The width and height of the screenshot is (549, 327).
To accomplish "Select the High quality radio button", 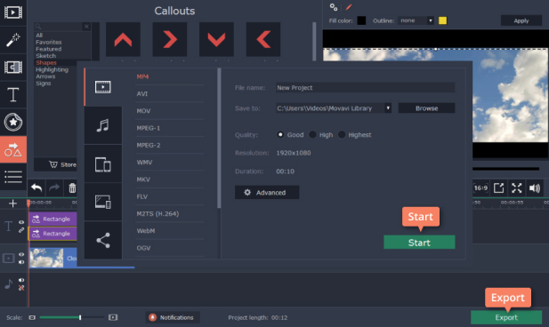I will [x=312, y=135].
